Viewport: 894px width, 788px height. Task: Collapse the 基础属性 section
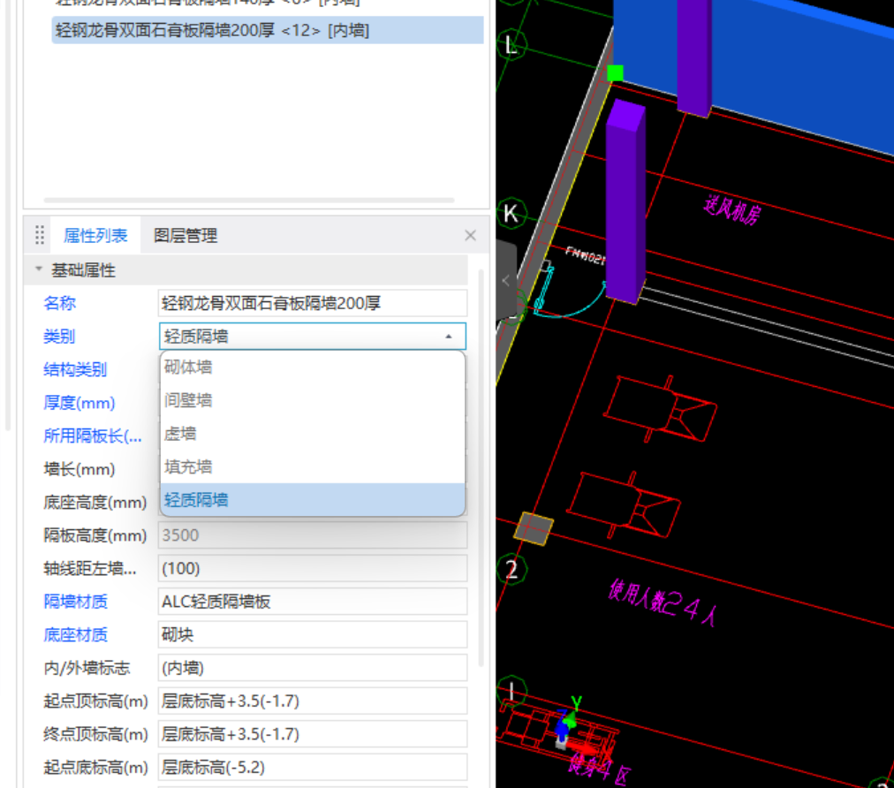pos(38,270)
